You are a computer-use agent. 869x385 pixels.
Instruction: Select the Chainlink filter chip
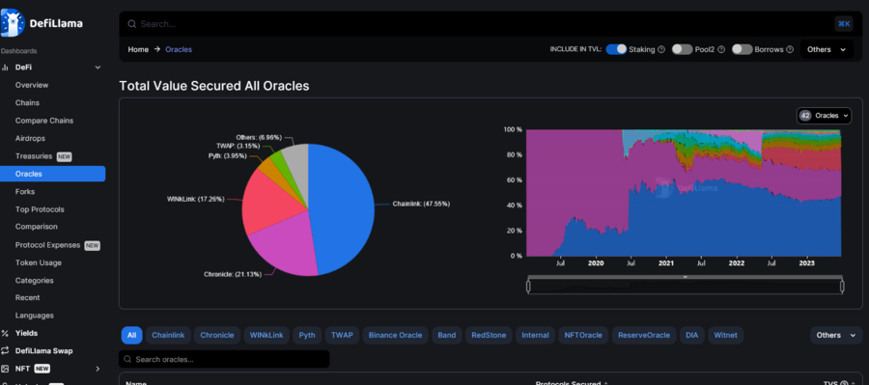(x=168, y=335)
